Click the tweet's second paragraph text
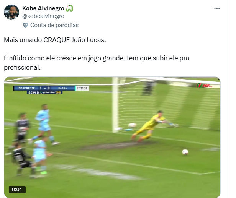236x198 pixels. pyautogui.click(x=97, y=63)
